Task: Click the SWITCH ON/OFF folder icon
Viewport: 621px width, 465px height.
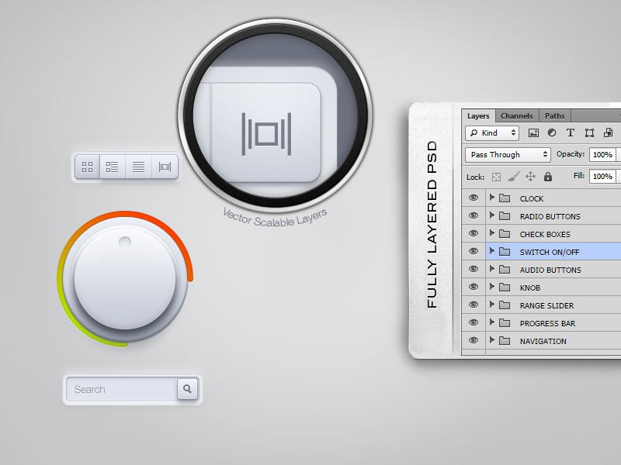Action: tap(504, 251)
